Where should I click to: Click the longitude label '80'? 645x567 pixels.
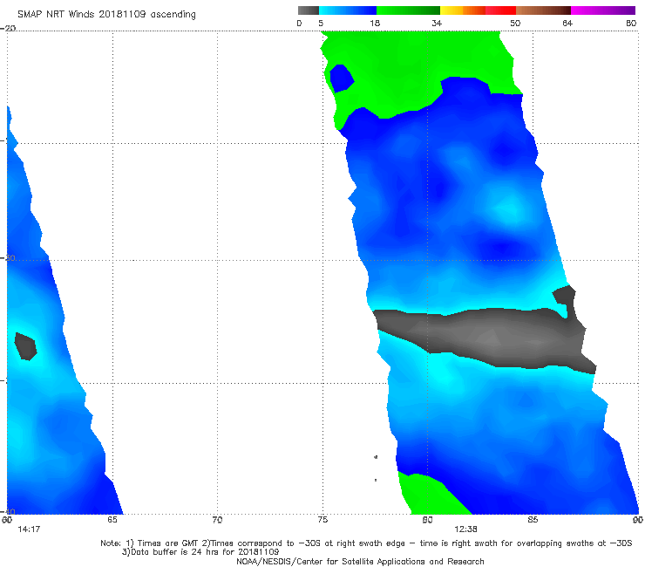click(x=427, y=520)
